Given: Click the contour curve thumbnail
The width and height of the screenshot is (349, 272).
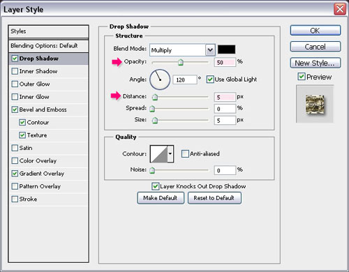Looking at the screenshot, I should 159,153.
